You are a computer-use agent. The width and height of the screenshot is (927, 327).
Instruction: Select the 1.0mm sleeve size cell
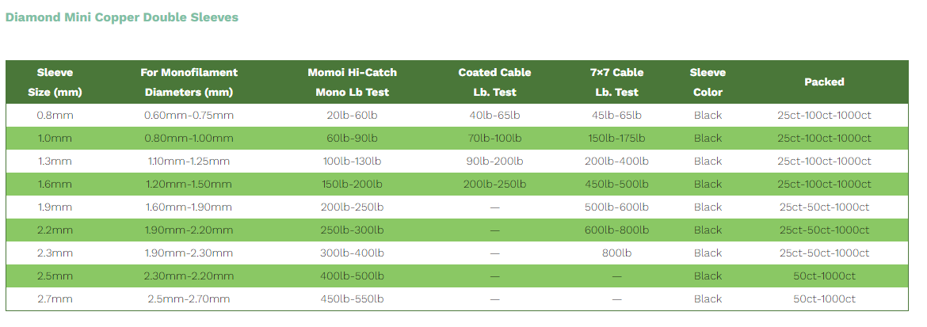pos(55,139)
